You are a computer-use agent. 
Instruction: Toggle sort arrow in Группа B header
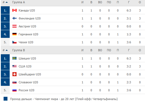[7, 50]
